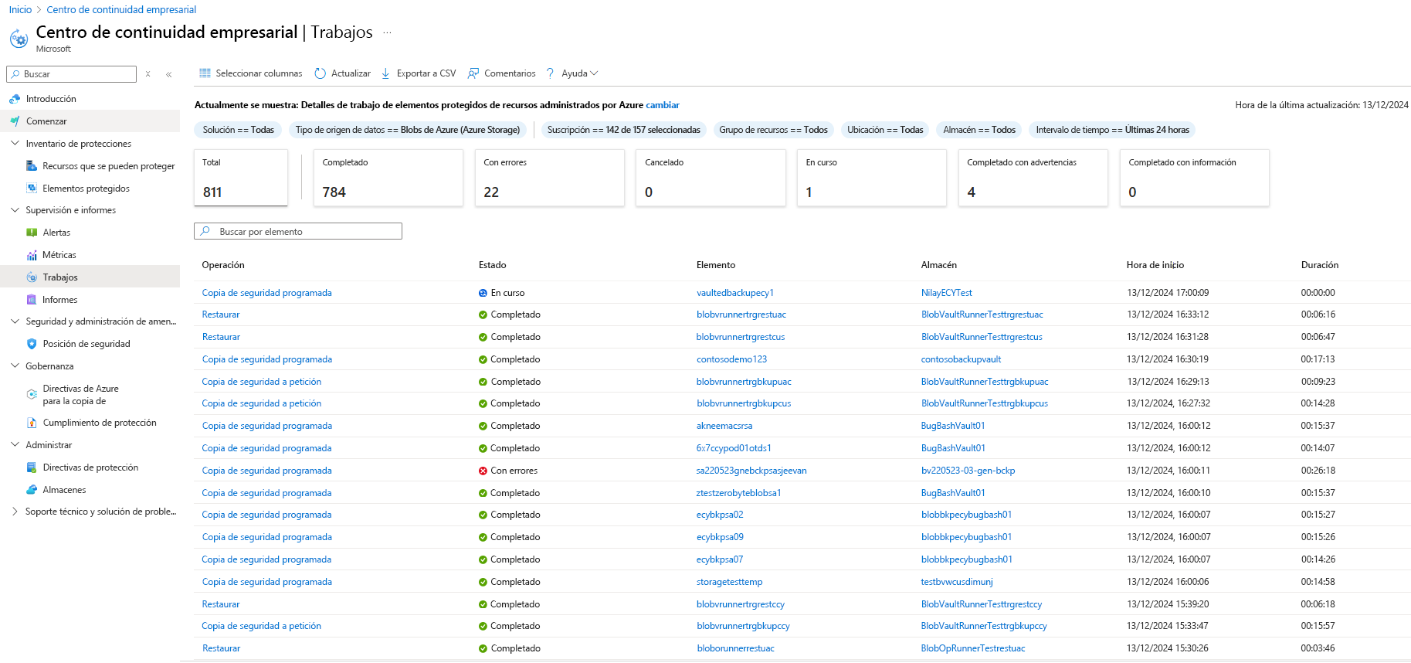Select the Completado 784 summary card

388,178
